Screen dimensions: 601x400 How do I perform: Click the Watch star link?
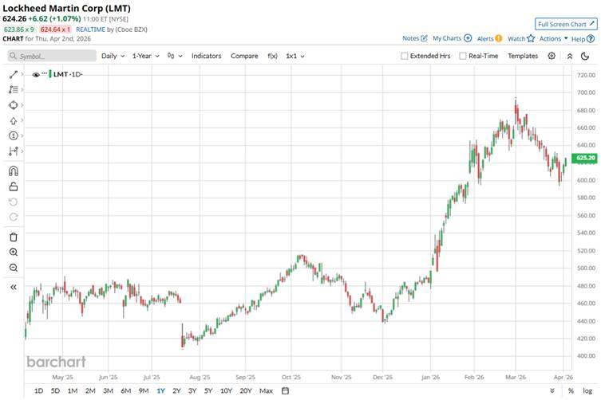click(x=521, y=39)
